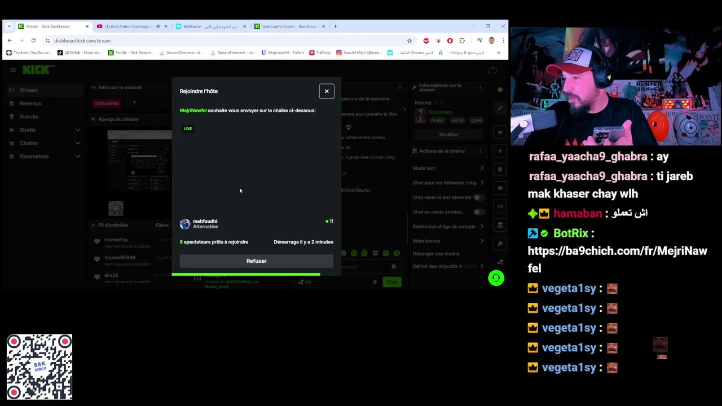Expand Chat pour les followers option

[448, 183]
